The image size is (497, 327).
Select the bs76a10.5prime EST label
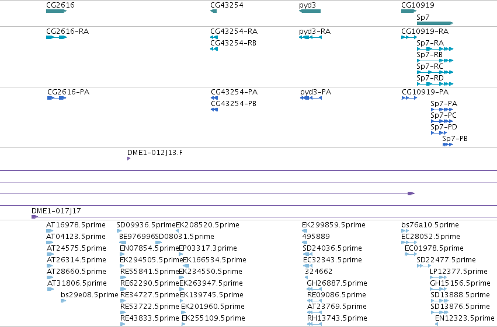(x=430, y=225)
